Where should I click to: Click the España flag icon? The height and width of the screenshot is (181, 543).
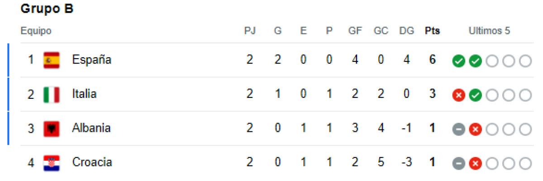[52, 60]
